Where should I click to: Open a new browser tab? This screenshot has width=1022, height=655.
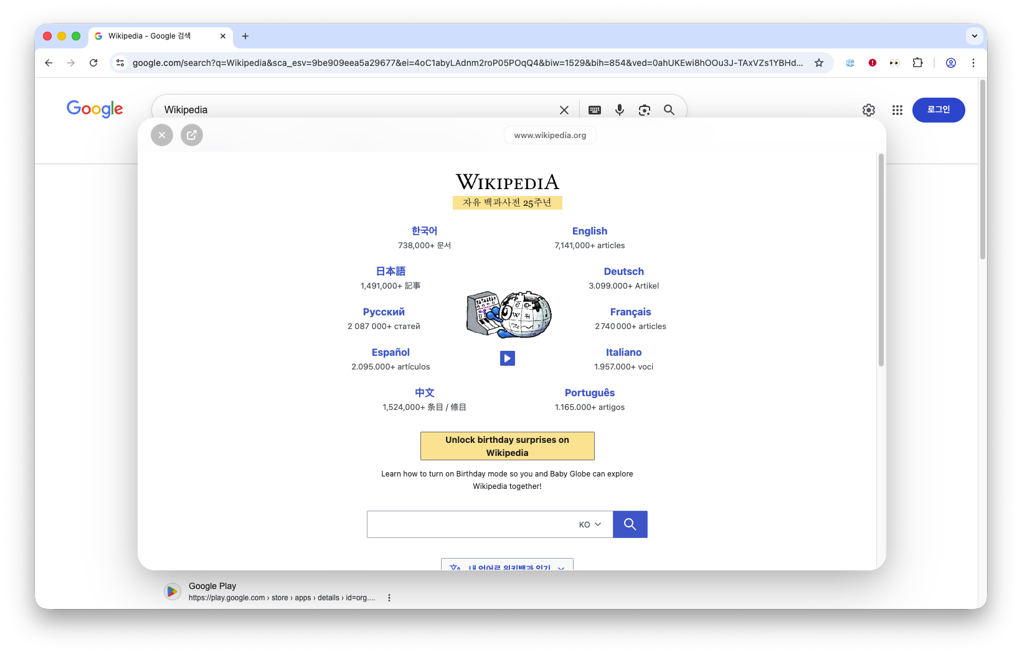coord(245,36)
